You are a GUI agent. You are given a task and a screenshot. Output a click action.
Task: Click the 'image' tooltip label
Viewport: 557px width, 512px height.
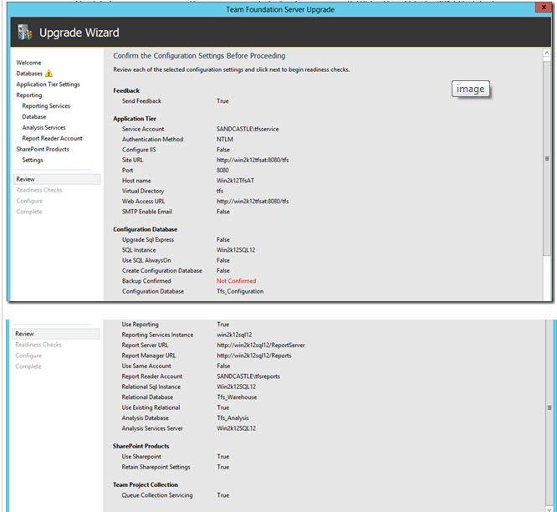[470, 89]
